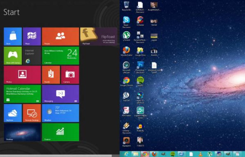The height and width of the screenshot is (157, 245).
Task: Select the portrait photo thumbnail beside SUPERLEX
Action: click(x=154, y=6)
